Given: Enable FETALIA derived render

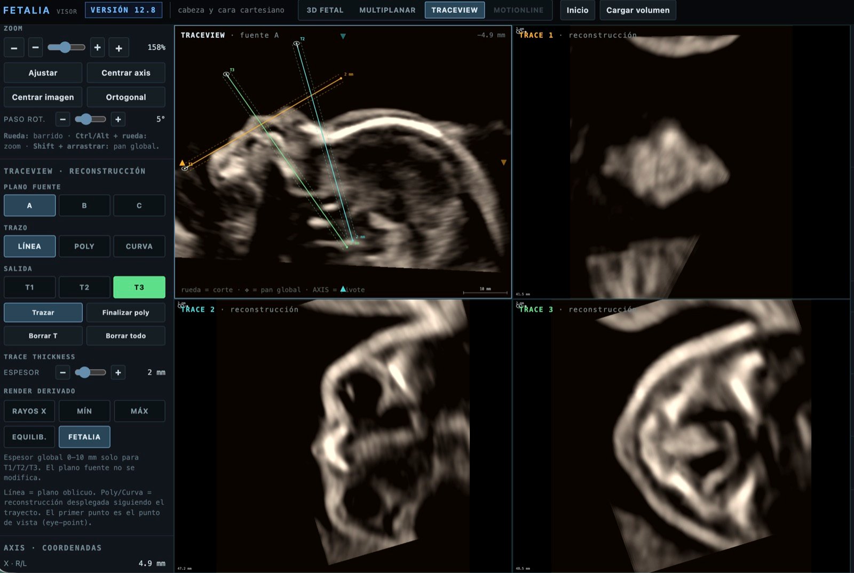Looking at the screenshot, I should coord(84,437).
